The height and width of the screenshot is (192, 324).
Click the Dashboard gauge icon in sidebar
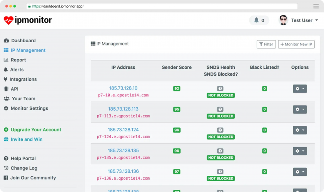[x=6, y=40]
